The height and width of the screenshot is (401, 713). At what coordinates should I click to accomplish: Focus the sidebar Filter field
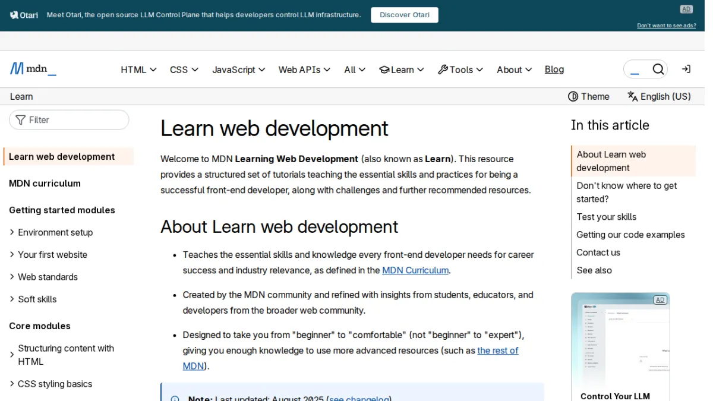[69, 120]
